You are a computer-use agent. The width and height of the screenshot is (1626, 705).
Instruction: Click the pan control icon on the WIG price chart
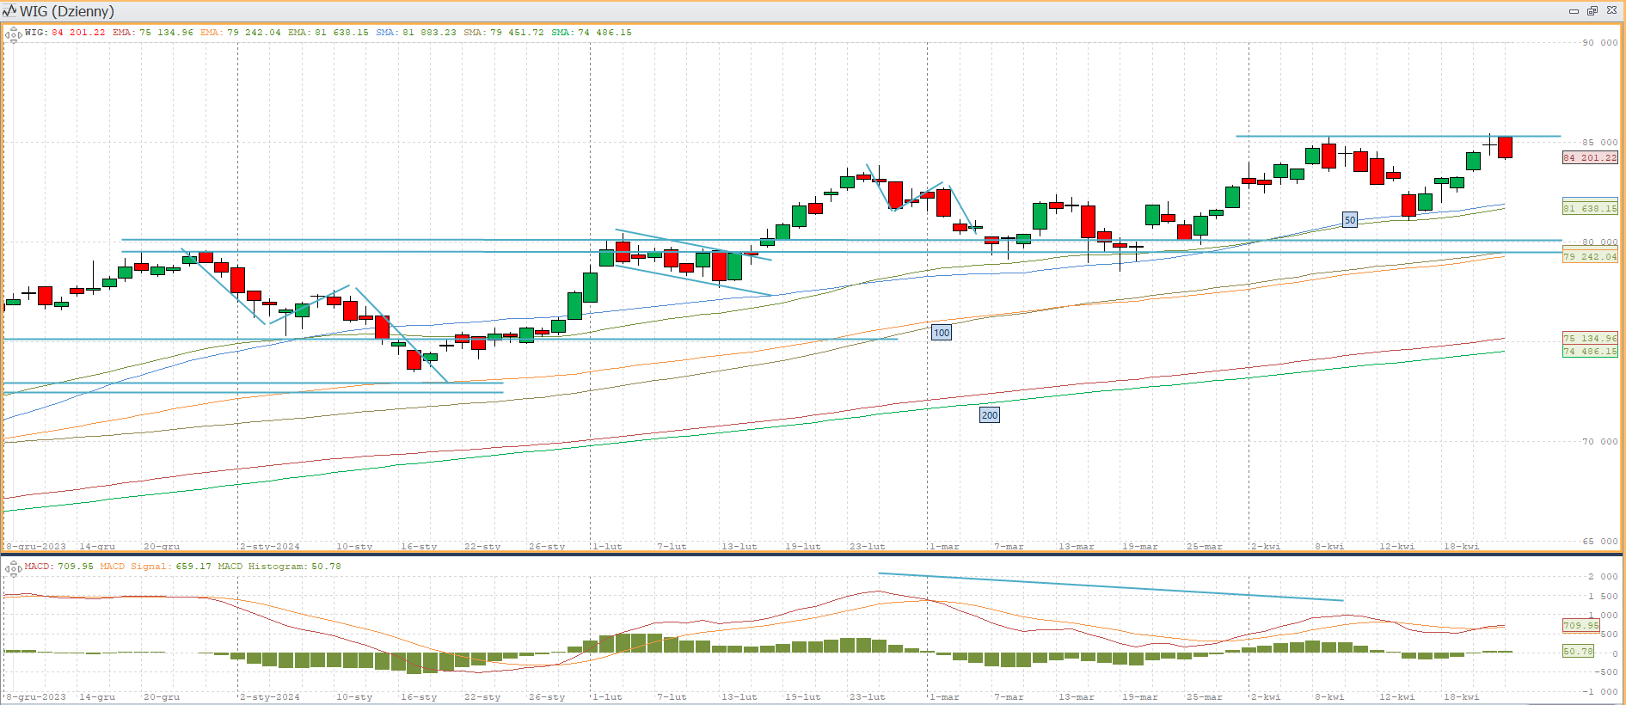point(13,35)
